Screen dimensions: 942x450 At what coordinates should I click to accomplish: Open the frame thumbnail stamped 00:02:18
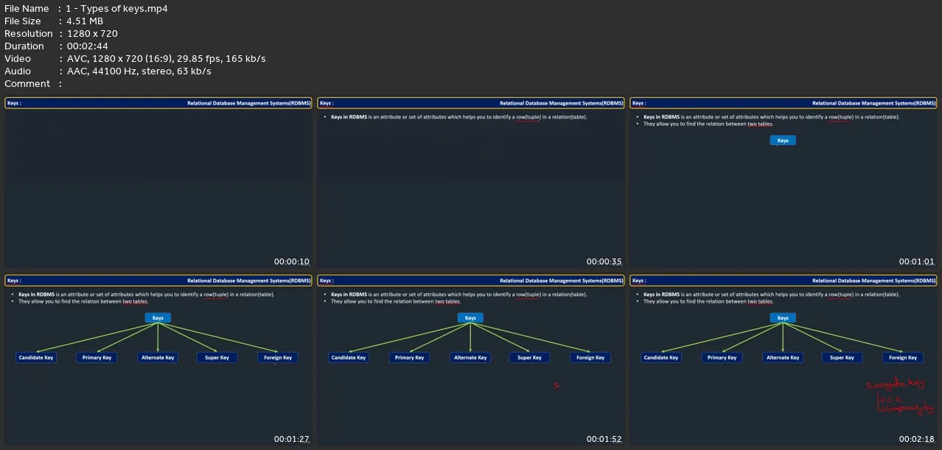(x=784, y=361)
